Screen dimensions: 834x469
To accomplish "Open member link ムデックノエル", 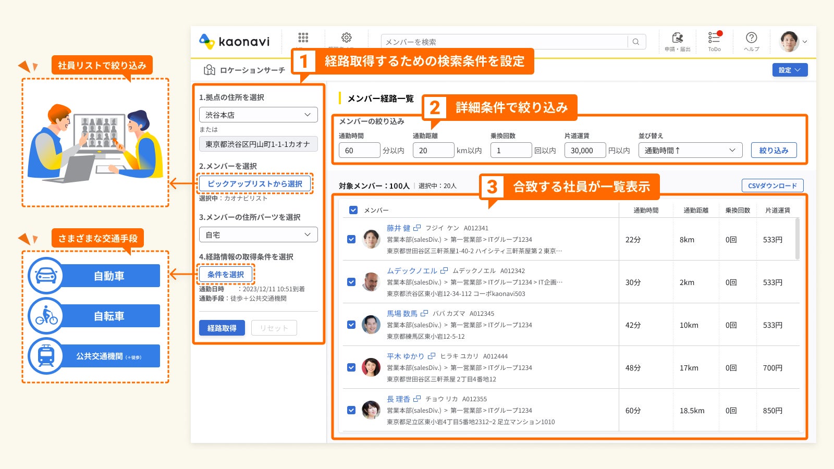I will (x=412, y=270).
